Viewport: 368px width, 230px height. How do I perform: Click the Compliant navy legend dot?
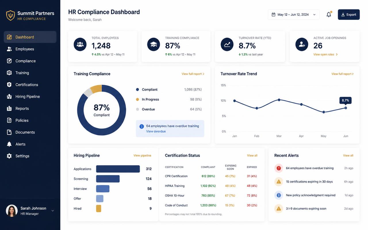pos(137,90)
